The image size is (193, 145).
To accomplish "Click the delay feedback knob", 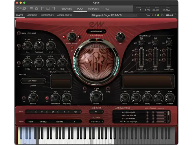I will pos(39,46).
